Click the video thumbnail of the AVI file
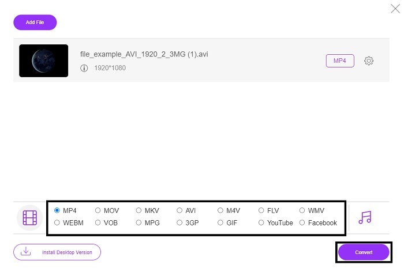 pos(44,61)
